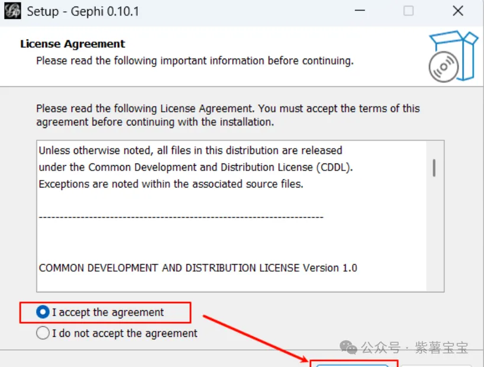Click the greyed-out maximize button
Image resolution: width=484 pixels, height=367 pixels.
tap(408, 11)
